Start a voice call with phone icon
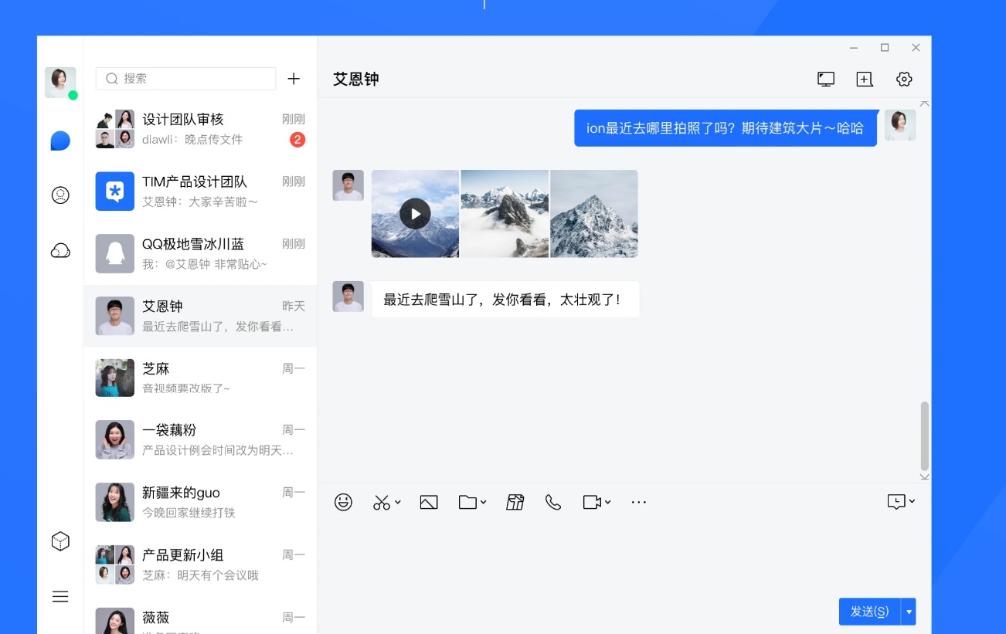This screenshot has width=1006, height=634. (553, 502)
